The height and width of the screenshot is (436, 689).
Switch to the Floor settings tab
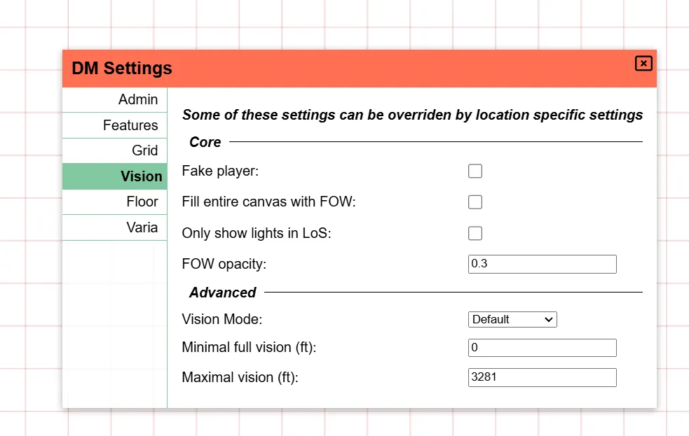[143, 202]
